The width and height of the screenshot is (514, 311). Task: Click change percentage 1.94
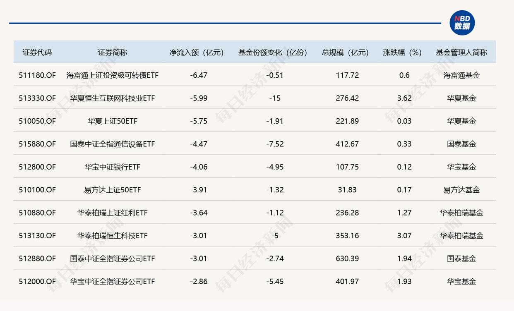coord(405,258)
